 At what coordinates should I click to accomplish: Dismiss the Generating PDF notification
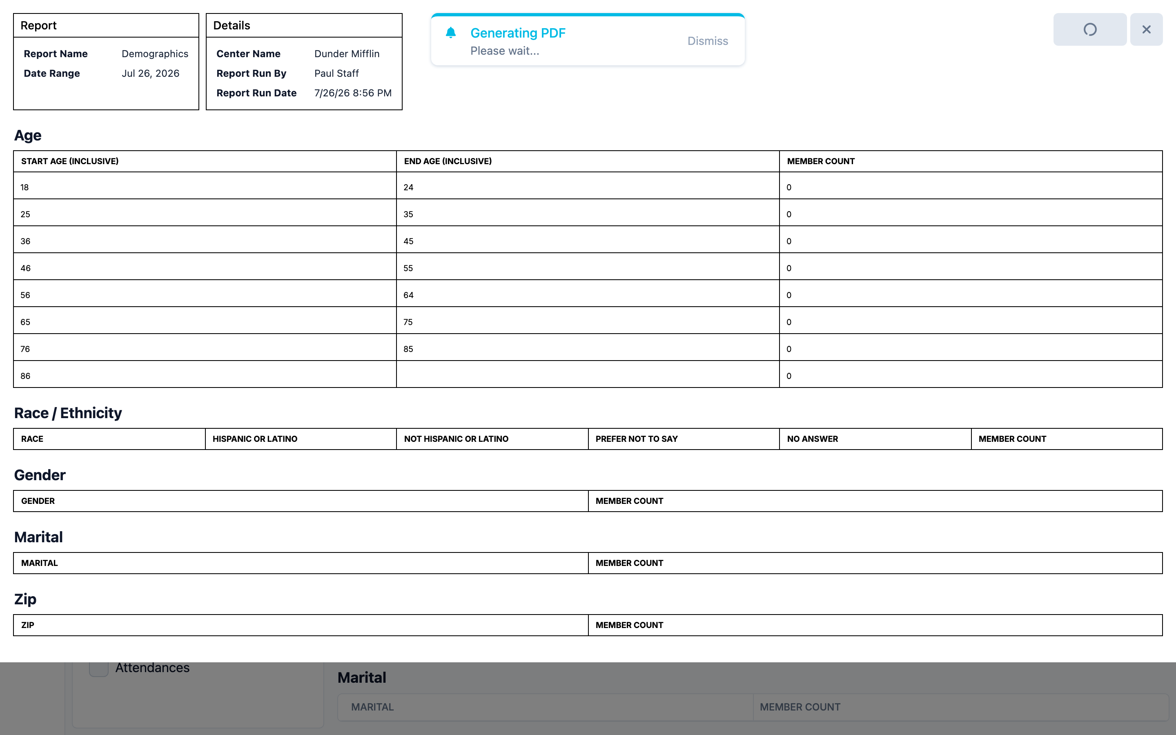tap(708, 41)
